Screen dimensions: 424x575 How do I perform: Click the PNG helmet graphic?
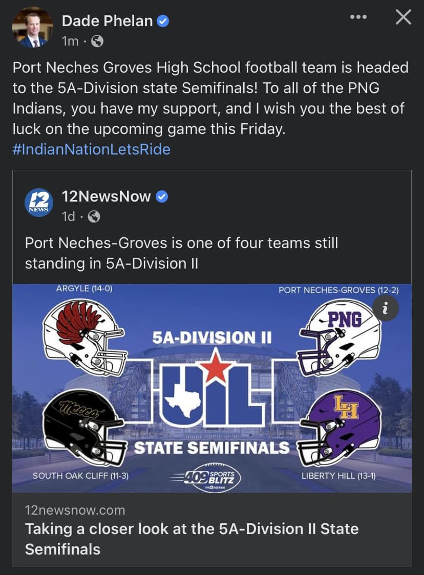(339, 337)
